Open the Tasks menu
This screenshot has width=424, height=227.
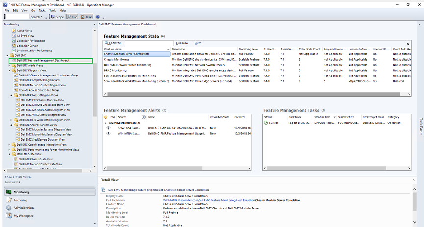[x=42, y=11]
